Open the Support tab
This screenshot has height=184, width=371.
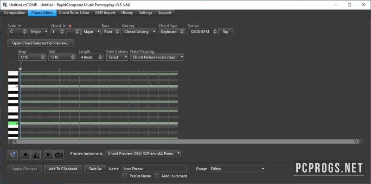[x=165, y=13]
